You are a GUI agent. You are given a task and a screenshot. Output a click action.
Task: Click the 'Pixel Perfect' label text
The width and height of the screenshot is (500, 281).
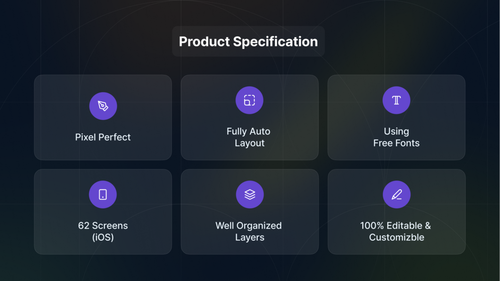(103, 137)
